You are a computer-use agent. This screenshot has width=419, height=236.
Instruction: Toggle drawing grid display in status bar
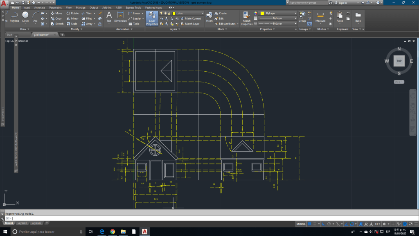pos(310,224)
